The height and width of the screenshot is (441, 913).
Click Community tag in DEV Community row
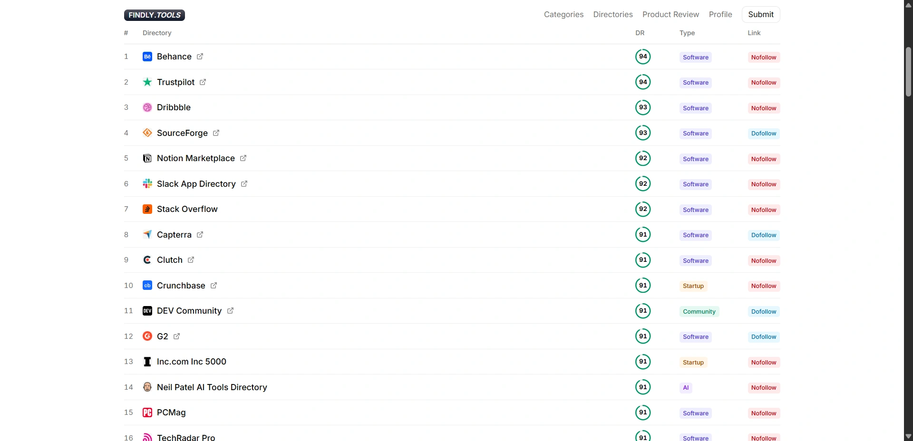pyautogui.click(x=699, y=312)
